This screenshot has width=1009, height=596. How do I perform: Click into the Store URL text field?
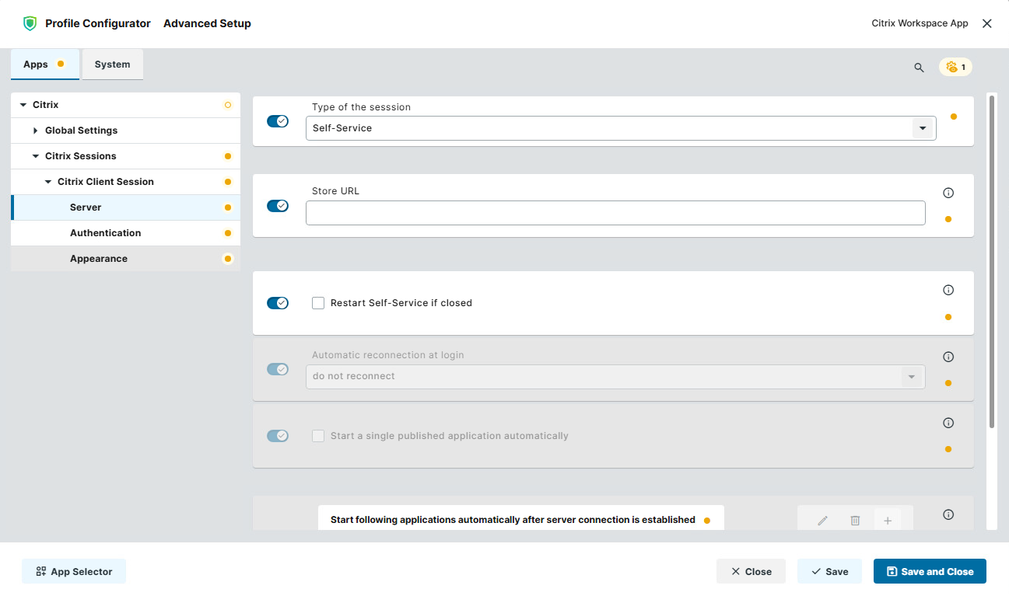(615, 213)
